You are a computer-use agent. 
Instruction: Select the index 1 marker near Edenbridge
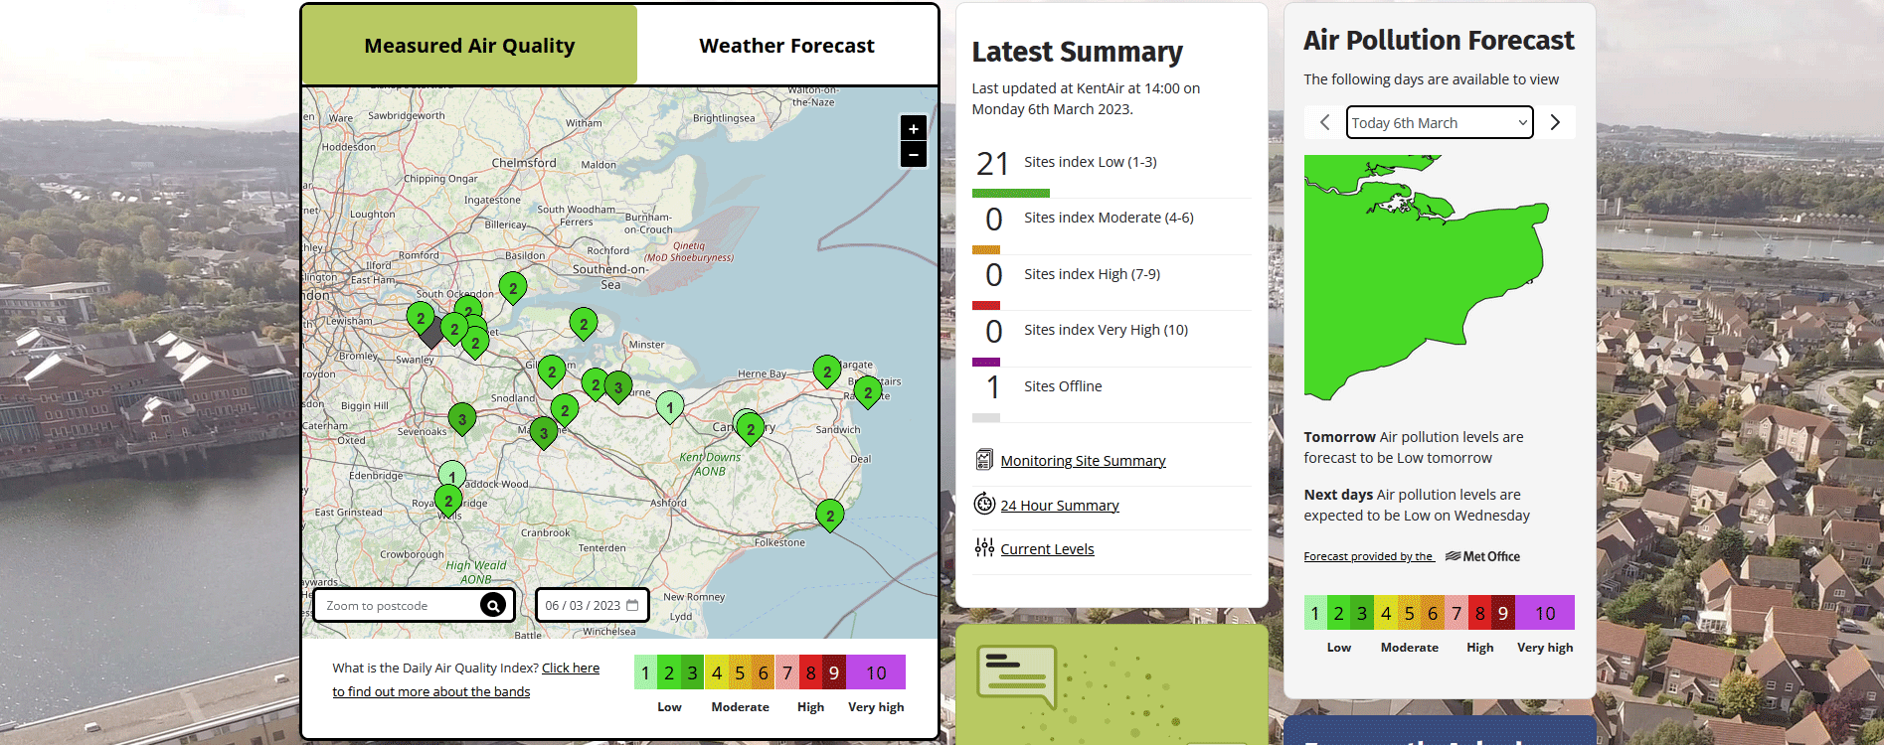pyautogui.click(x=452, y=475)
